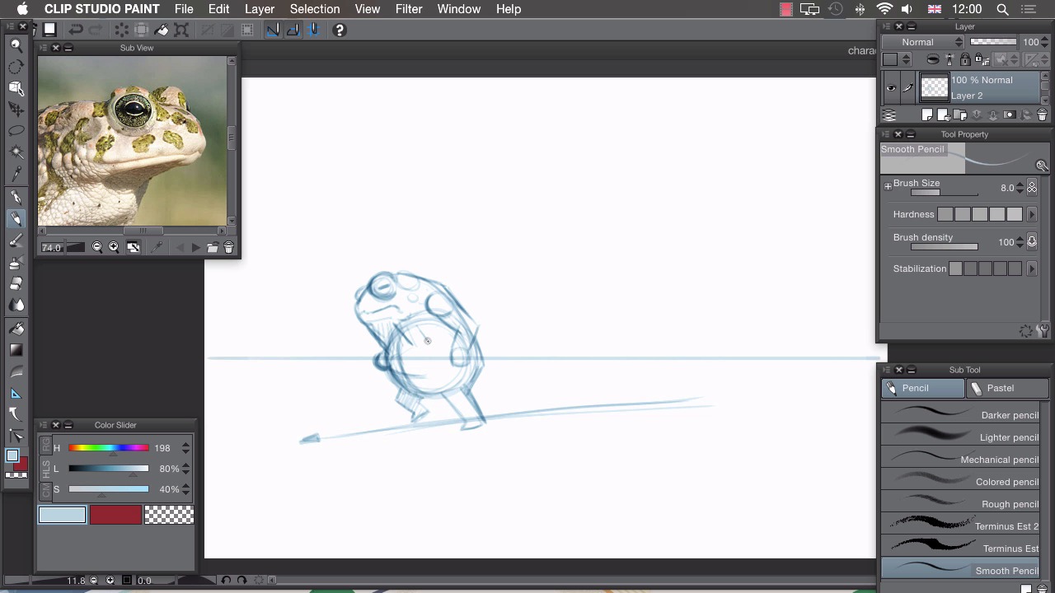Toggle Snap to Ruler in command bar

click(x=273, y=30)
